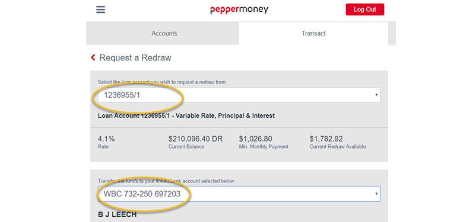The image size is (463, 222).
Task: Click linked bank account dropdown arrow
Action: 376,194
